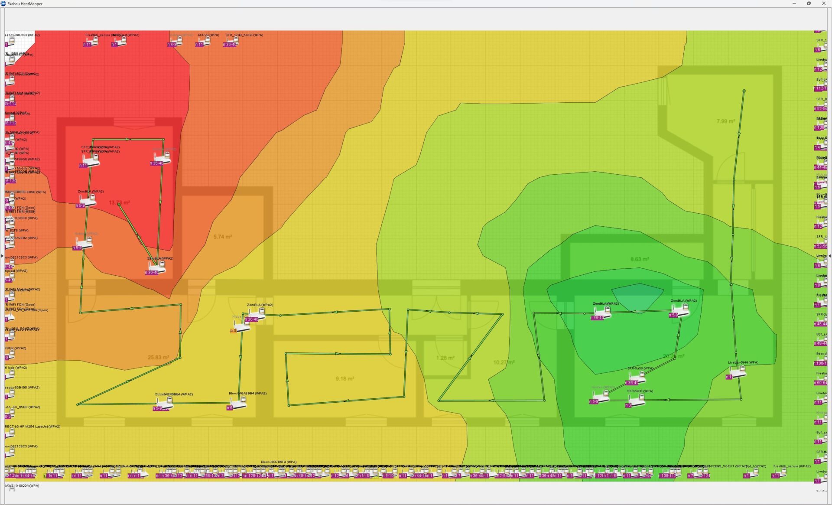Viewport: 832px width, 505px height.
Task: Click the 7.99 m² room area label
Action: [726, 121]
